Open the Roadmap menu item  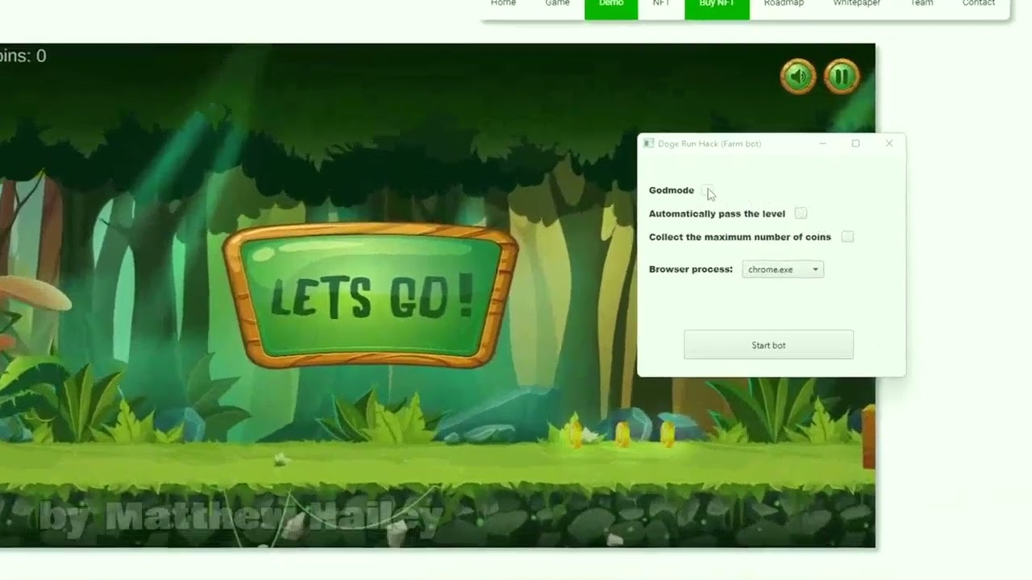[784, 3]
